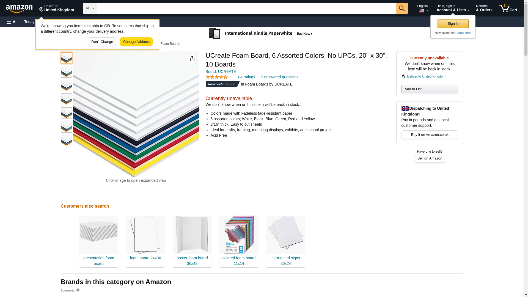The width and height of the screenshot is (528, 297).
Task: Open foam board 24x36 suggestion
Action: tap(145, 258)
